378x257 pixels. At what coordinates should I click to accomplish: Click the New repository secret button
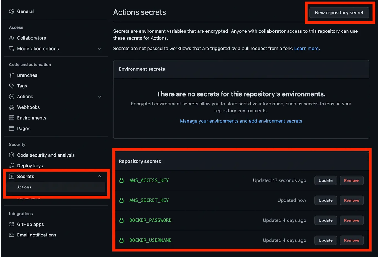[x=339, y=12]
